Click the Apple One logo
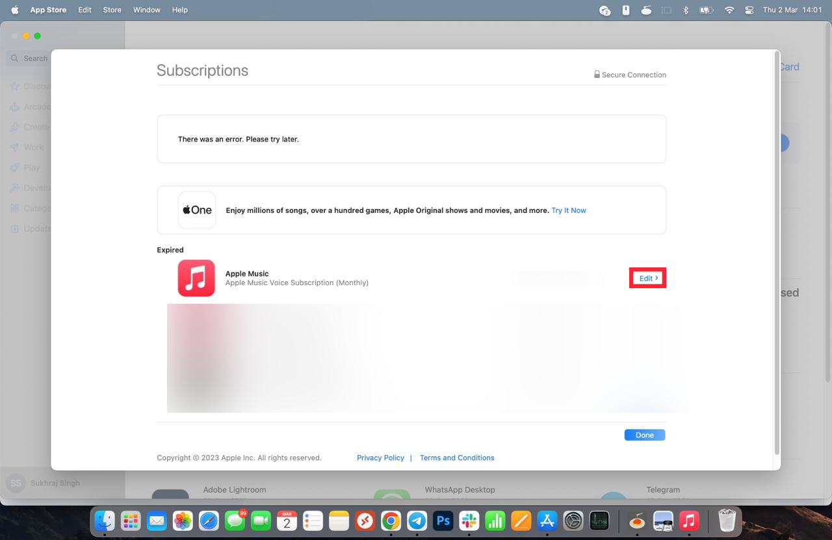This screenshot has height=540, width=832. pyautogui.click(x=196, y=210)
